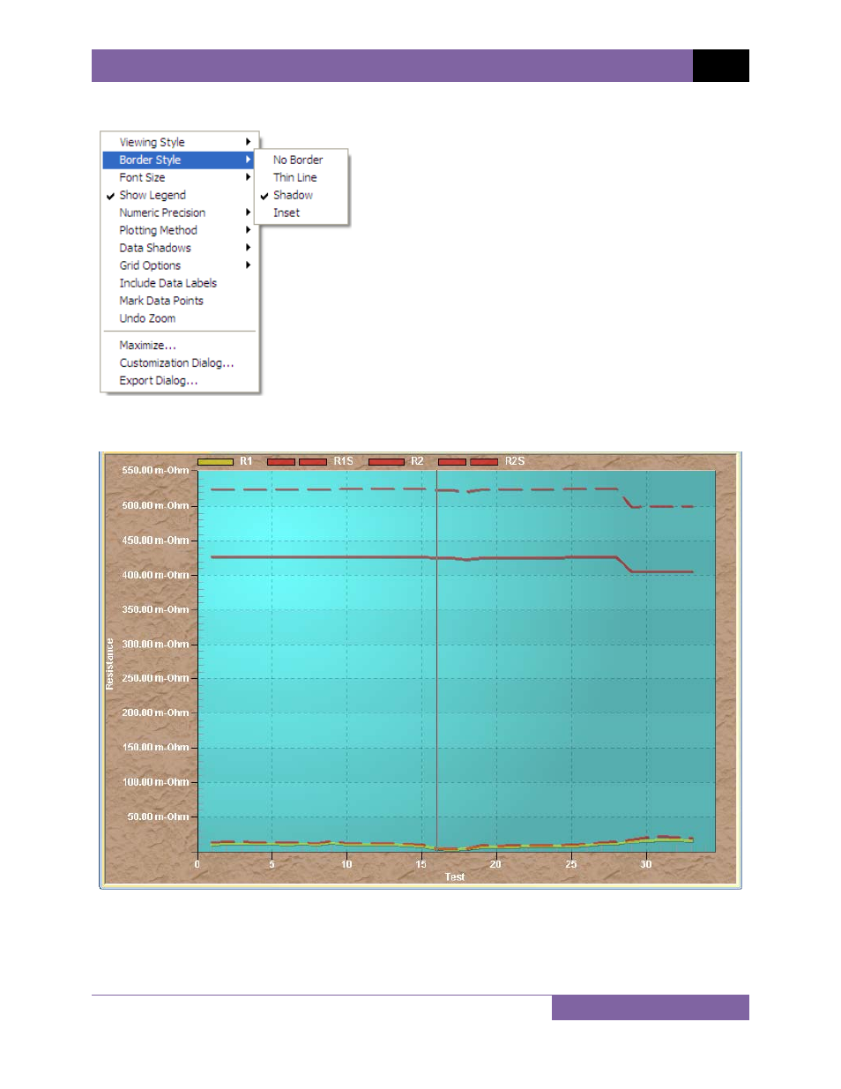Image resolution: width=841 pixels, height=1089 pixels.
Task: Pick No Border style
Action: click(301, 160)
